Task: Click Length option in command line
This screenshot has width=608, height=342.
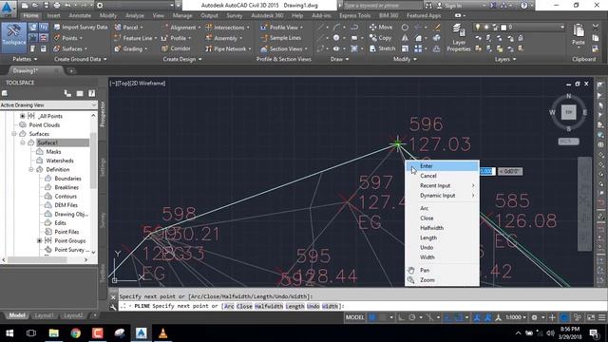Action: point(294,306)
